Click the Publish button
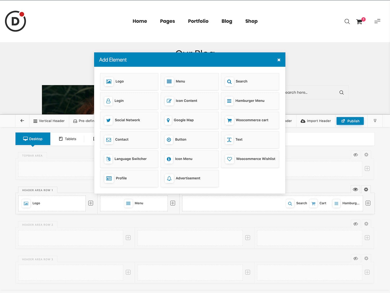The image size is (390, 293). (x=350, y=121)
